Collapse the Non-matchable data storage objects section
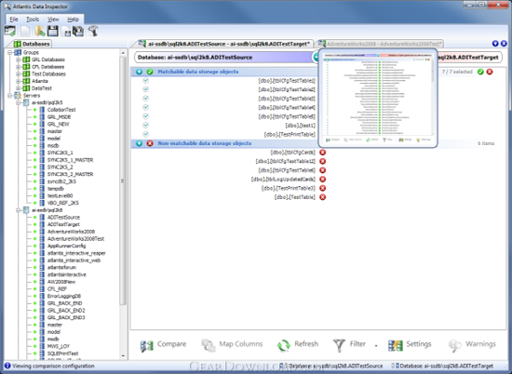Image resolution: width=512 pixels, height=374 pixels. click(140, 143)
